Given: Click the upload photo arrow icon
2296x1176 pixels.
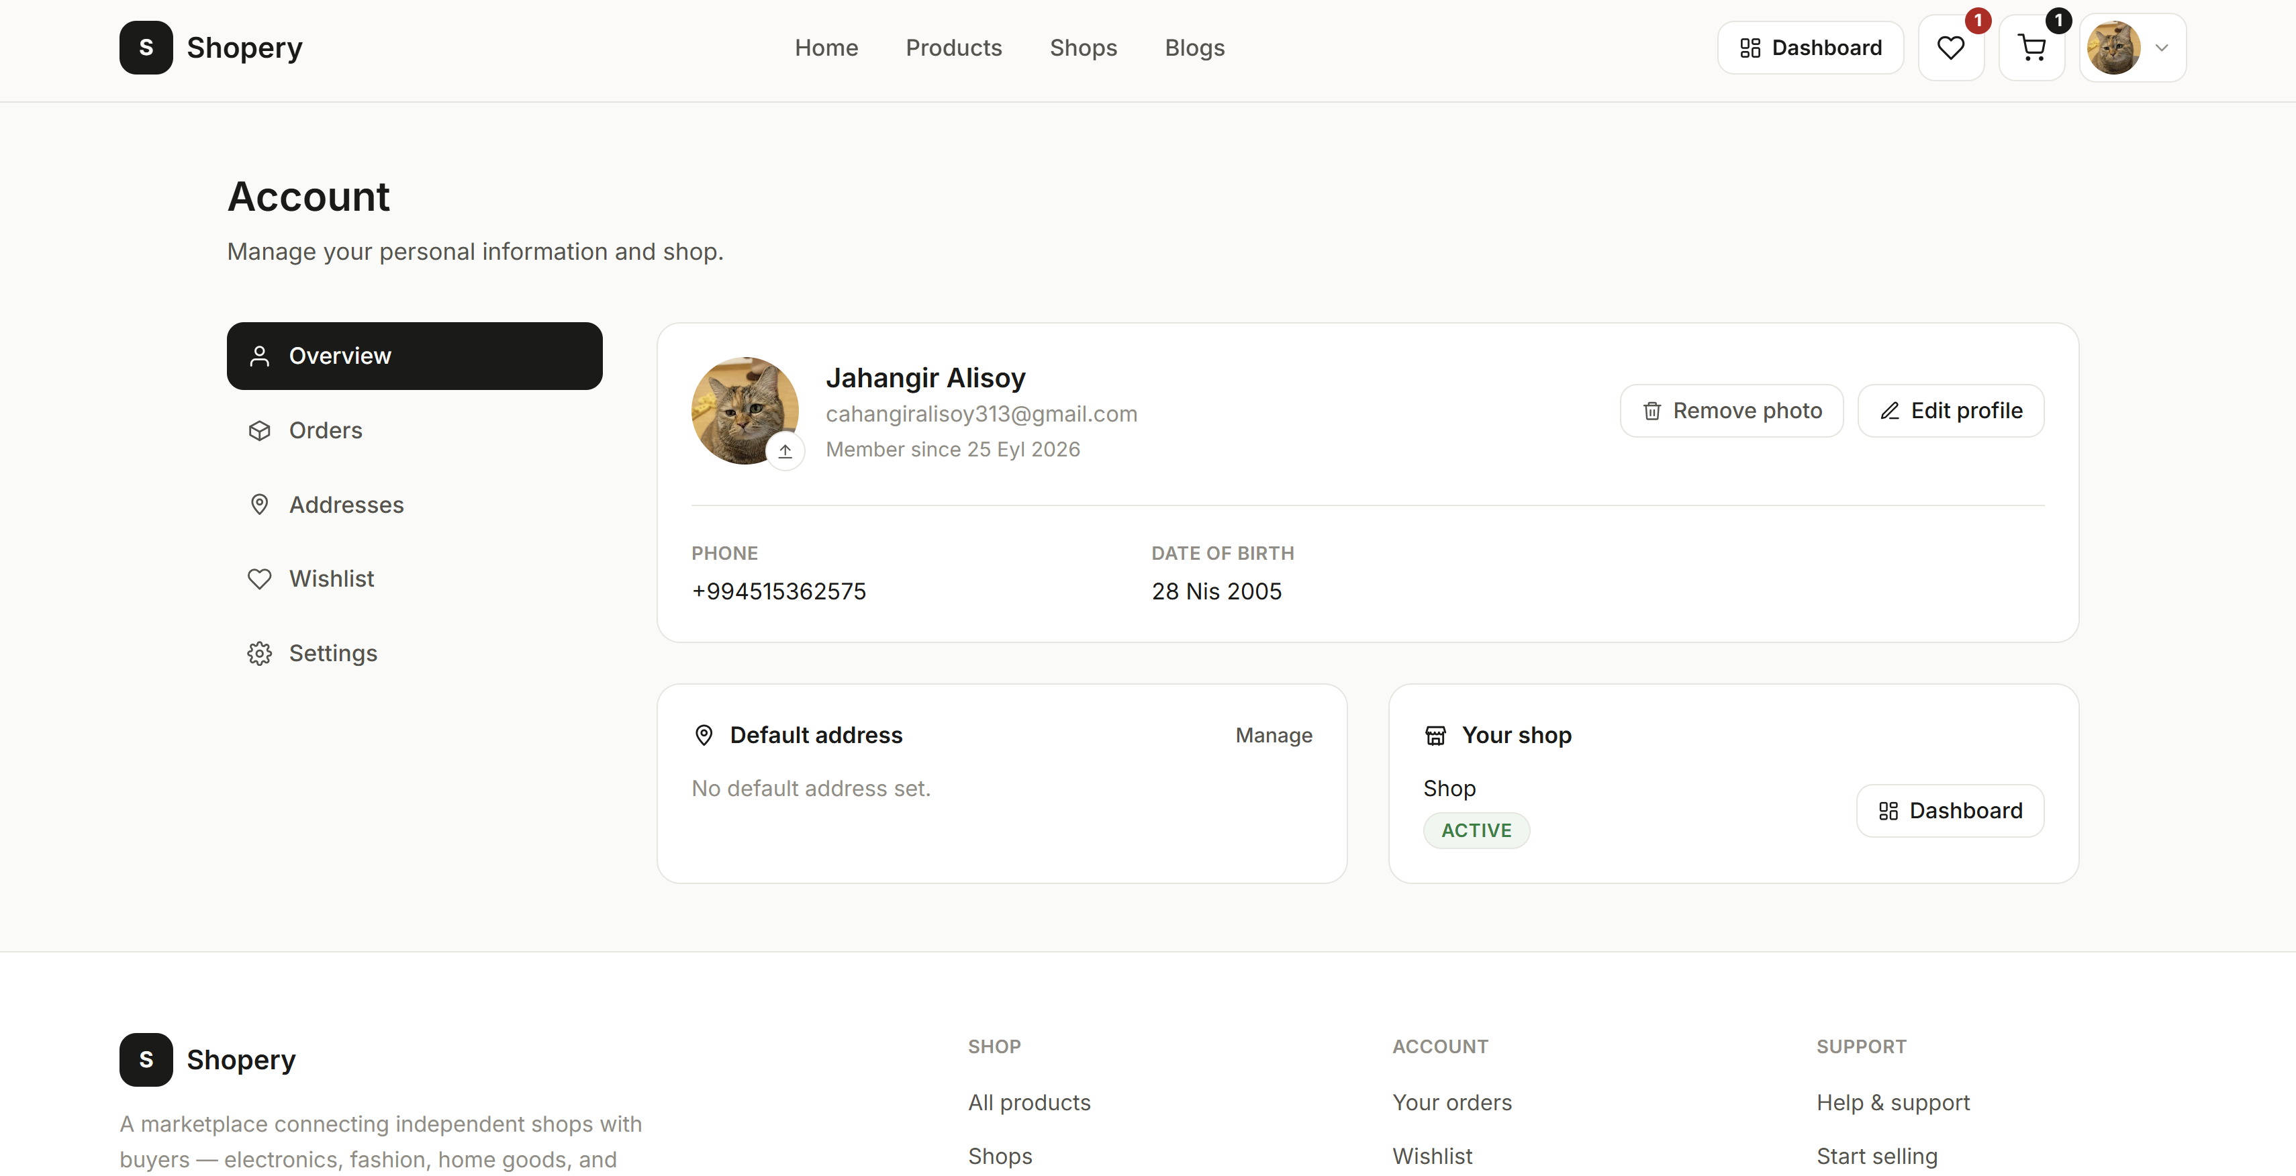Looking at the screenshot, I should 785,451.
